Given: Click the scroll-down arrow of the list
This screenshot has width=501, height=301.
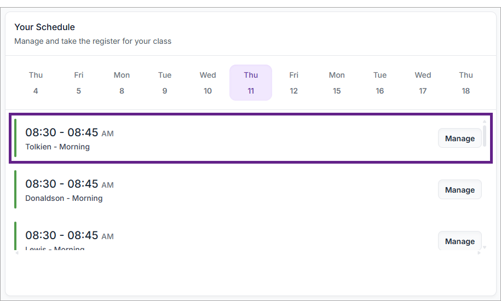Looking at the screenshot, I should tap(485, 247).
